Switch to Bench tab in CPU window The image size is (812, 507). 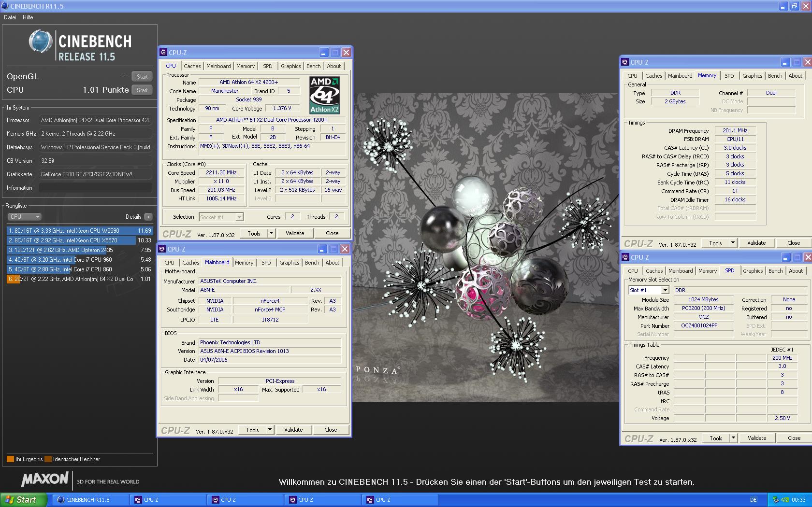pyautogui.click(x=313, y=66)
